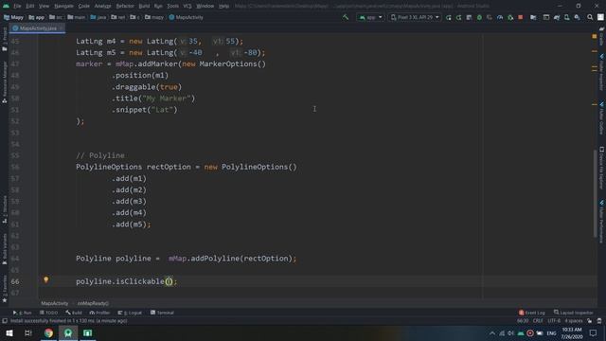This screenshot has height=341, width=606.
Task: Click the polyline.isClickable() code line
Action: coord(126,281)
